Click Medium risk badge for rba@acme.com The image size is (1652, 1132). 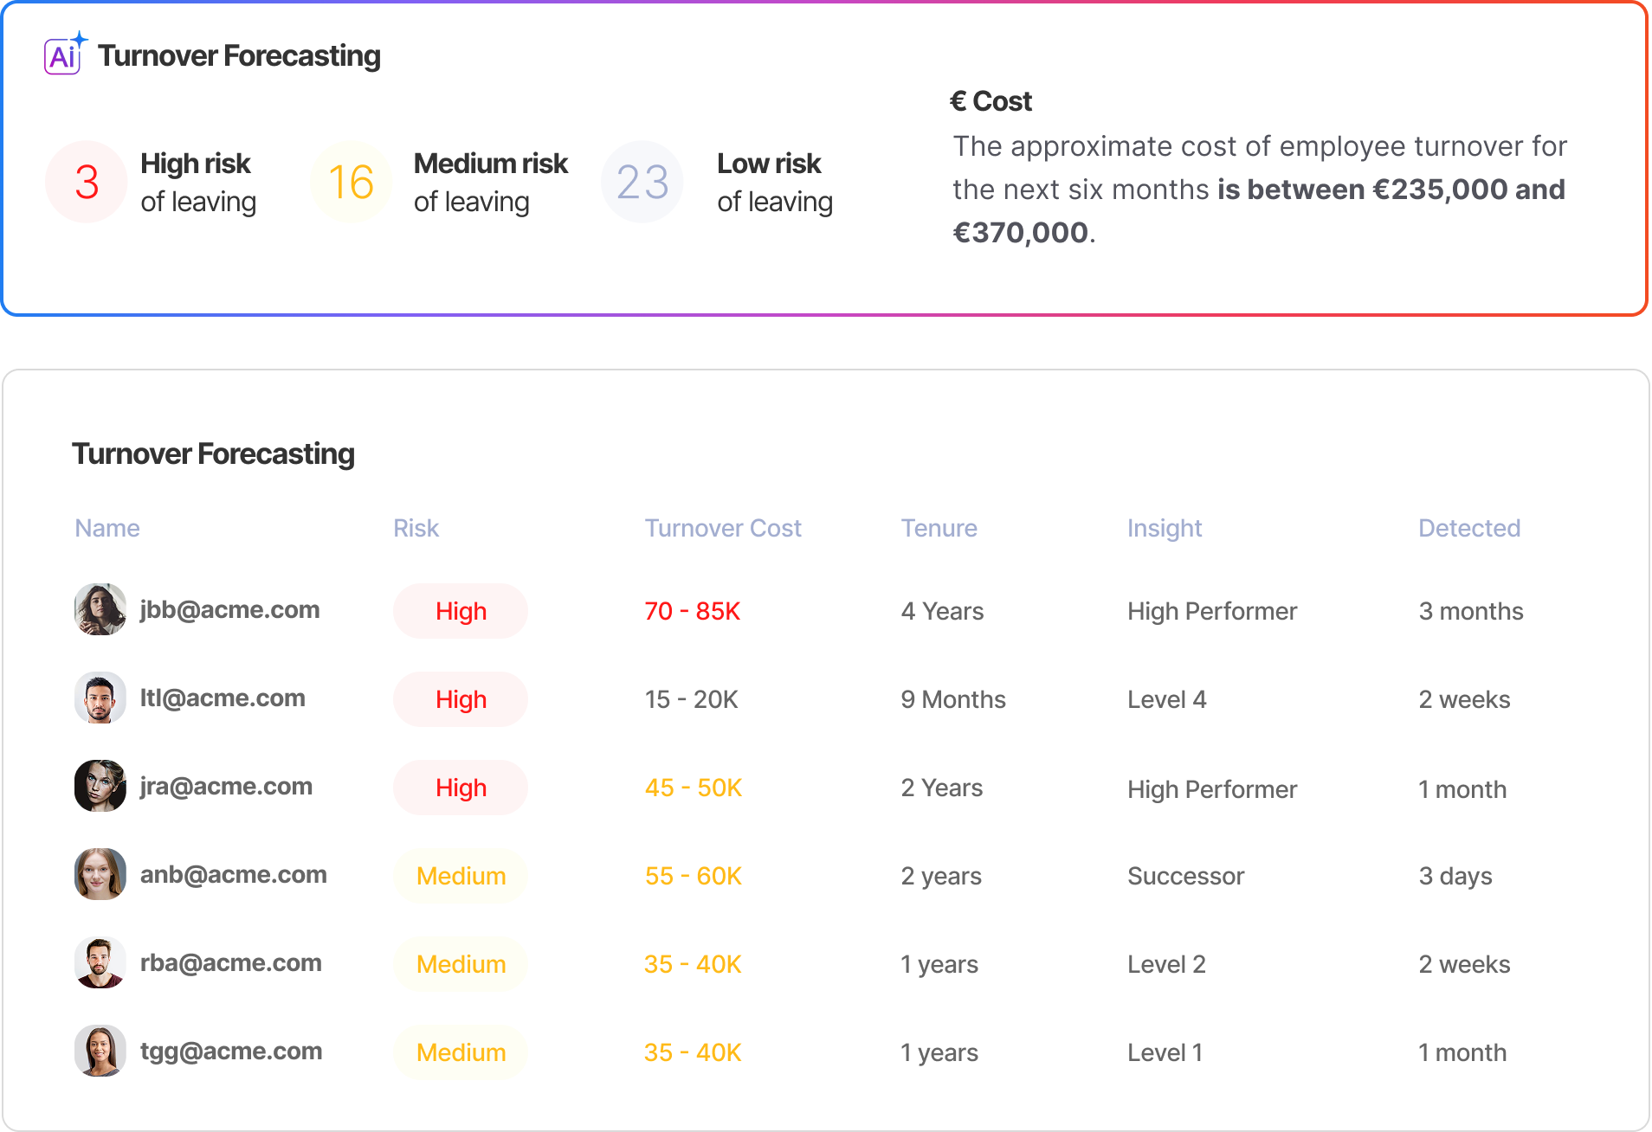click(461, 964)
